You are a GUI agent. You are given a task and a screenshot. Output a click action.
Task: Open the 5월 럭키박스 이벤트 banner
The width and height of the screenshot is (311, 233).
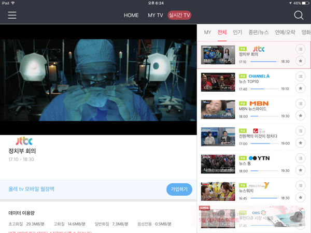click(x=248, y=216)
